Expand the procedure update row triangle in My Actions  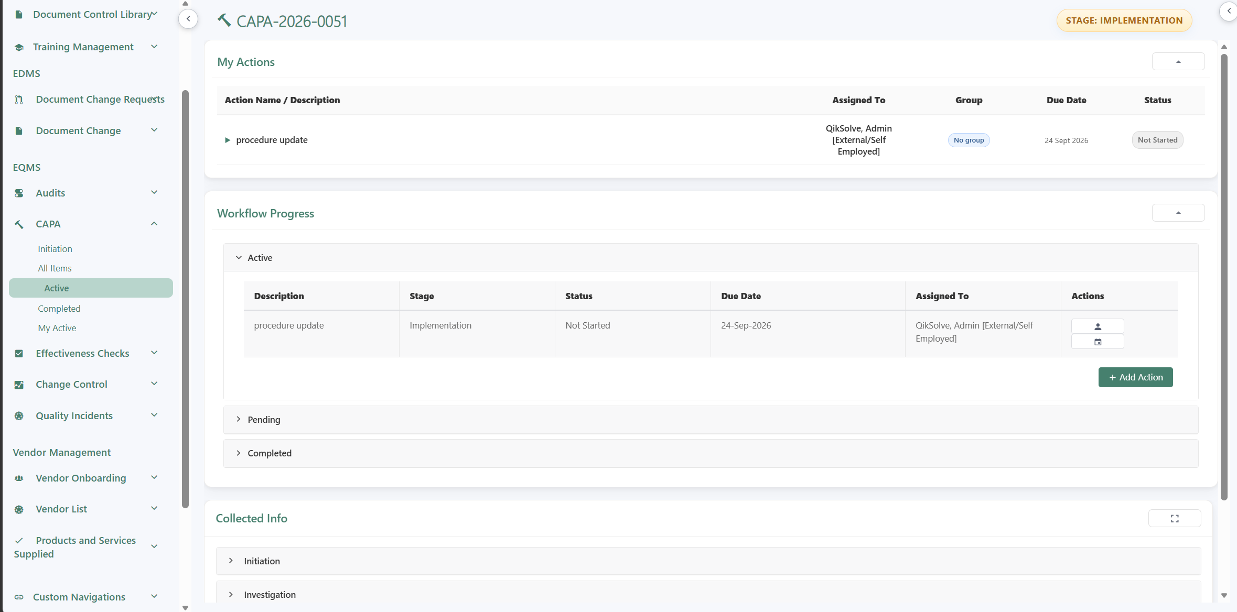(x=227, y=140)
